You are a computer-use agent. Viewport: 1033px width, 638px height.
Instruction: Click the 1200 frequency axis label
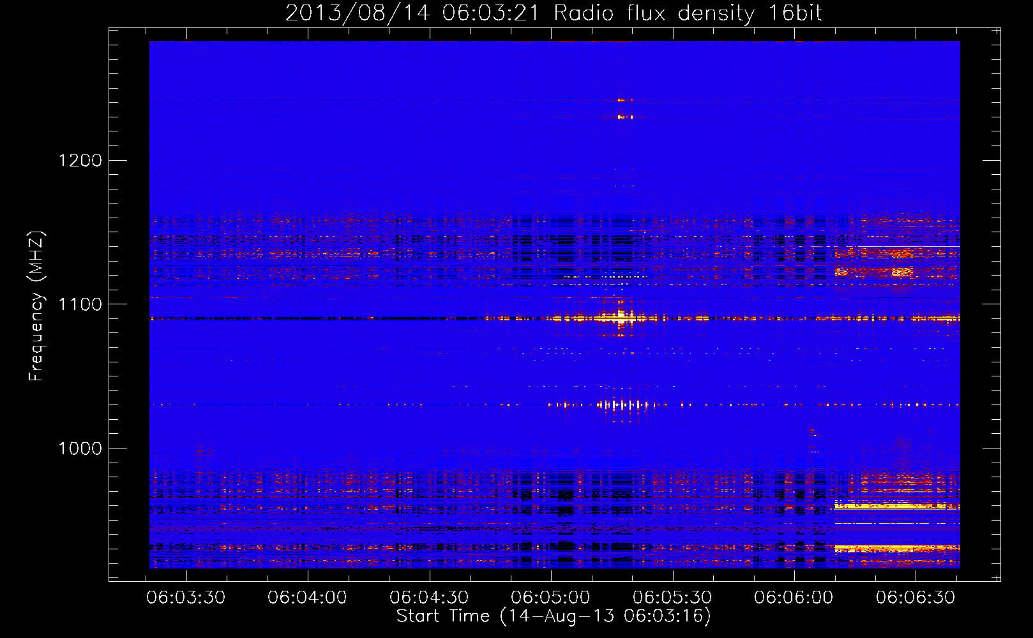80,160
